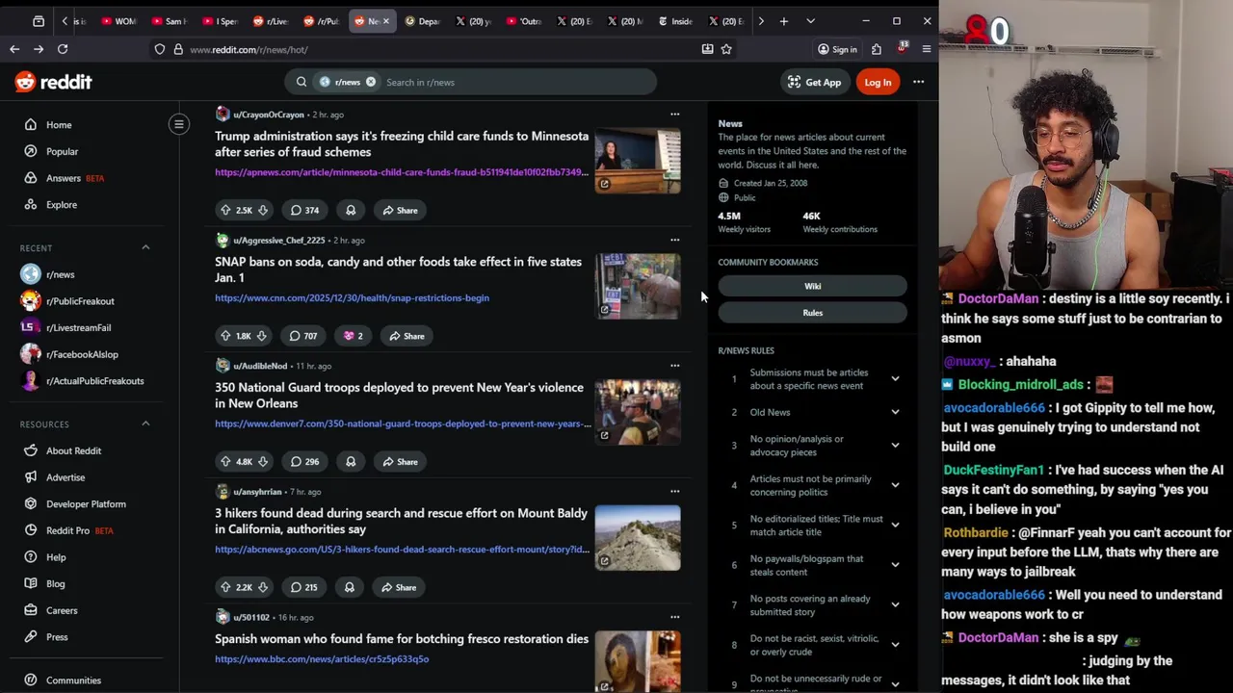The image size is (1233, 693).
Task: Open the SNAP bans post thumbnail image
Action: coord(638,286)
